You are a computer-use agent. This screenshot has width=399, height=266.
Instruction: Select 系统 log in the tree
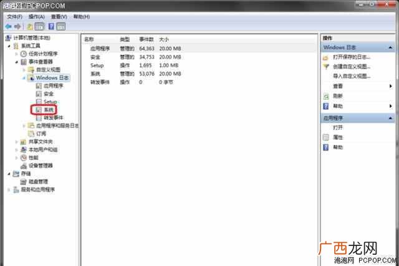coord(49,110)
